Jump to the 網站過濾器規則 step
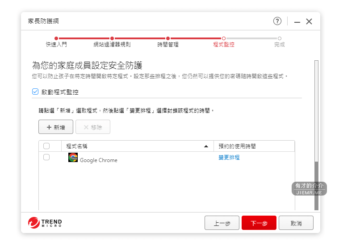Image resolution: width=339 pixels, height=250 pixels. pos(112,39)
